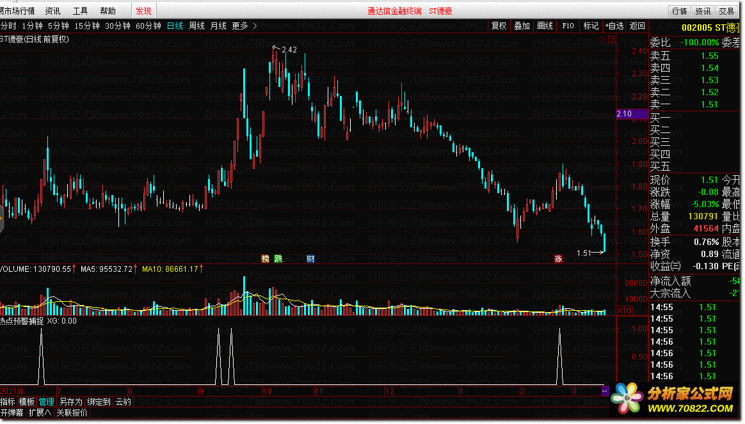
Task: Open the 工具 menu
Action: 80,11
